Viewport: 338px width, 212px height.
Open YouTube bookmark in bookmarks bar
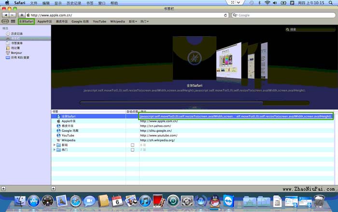coord(99,21)
